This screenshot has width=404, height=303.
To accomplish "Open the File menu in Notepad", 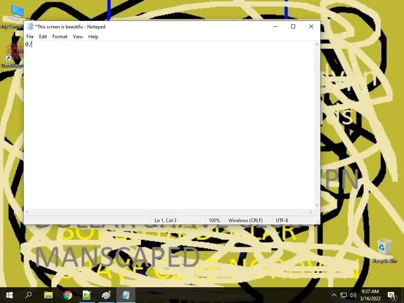I will 30,37.
